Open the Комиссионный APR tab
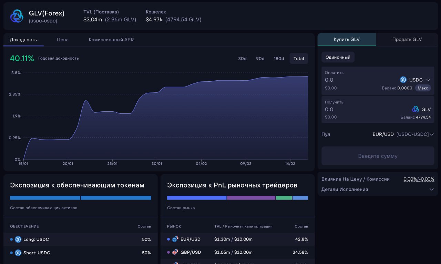Image resolution: width=441 pixels, height=264 pixels. (x=111, y=40)
